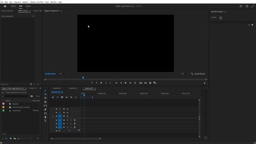Expand the no clip selected arrow

coord(34,16)
